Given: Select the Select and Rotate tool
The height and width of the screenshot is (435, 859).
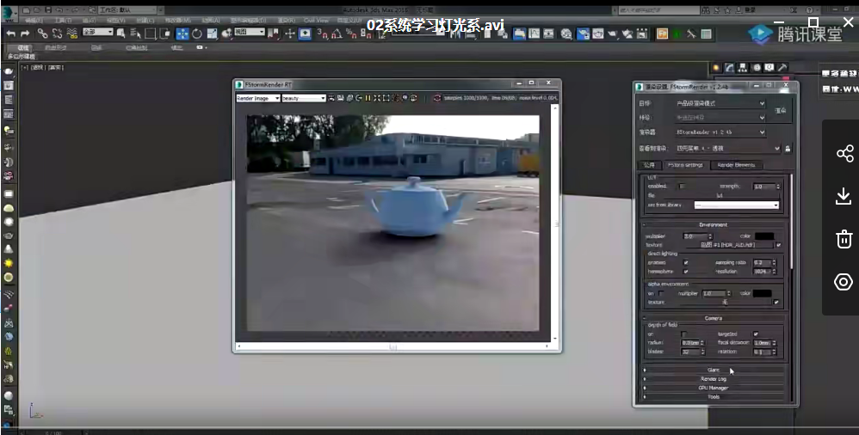Looking at the screenshot, I should tap(197, 34).
